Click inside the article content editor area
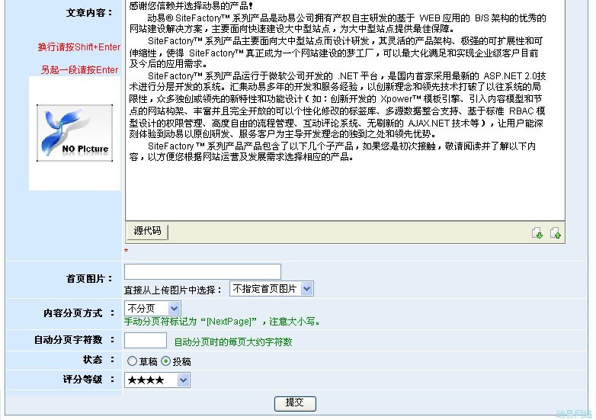This screenshot has width=596, height=420. (x=344, y=111)
